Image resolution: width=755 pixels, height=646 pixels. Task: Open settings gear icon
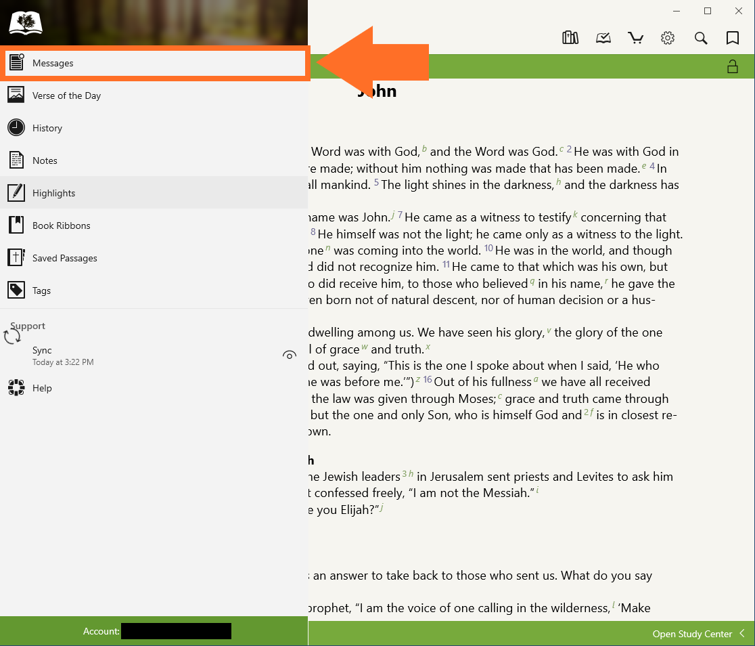click(x=667, y=38)
